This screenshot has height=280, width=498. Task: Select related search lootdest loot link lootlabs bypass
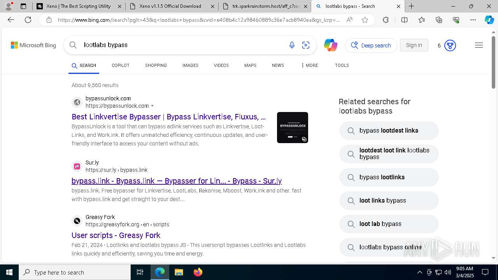pyautogui.click(x=389, y=154)
